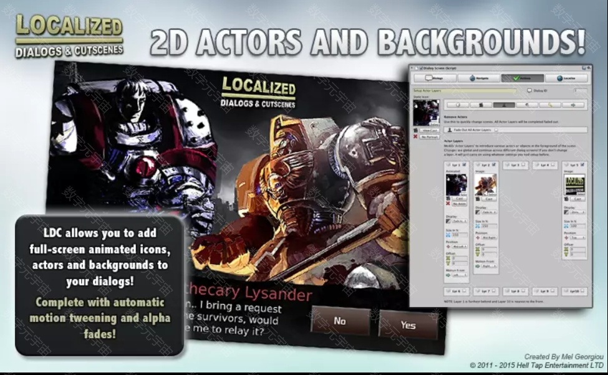Enable the Lyr 9 layer checkbox

[553, 291]
